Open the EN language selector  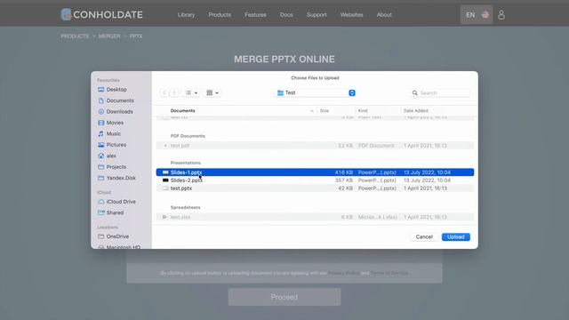pos(477,15)
